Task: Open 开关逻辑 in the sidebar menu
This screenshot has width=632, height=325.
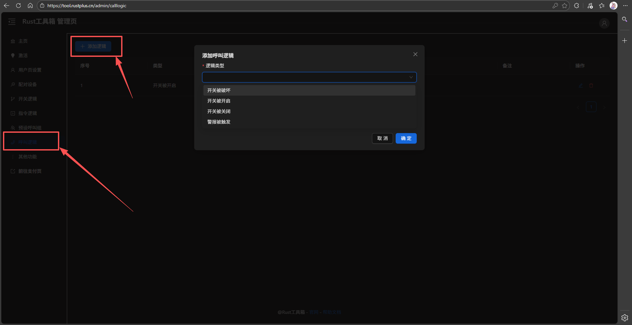Action: pyautogui.click(x=28, y=99)
